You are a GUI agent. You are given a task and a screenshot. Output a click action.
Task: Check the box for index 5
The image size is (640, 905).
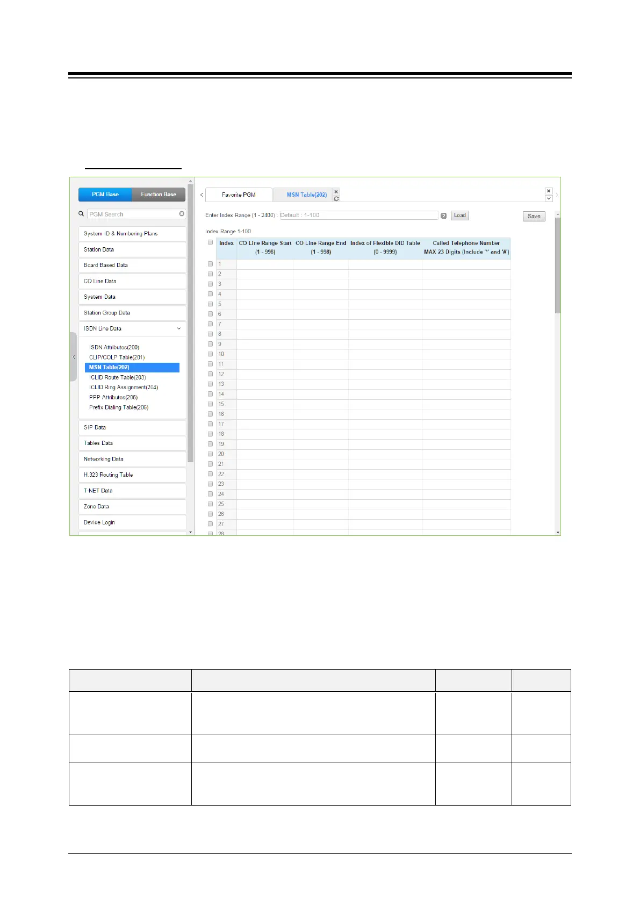tap(210, 304)
